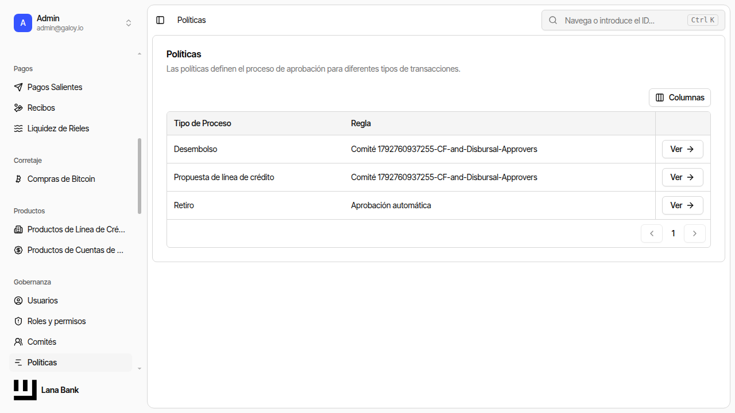Open Ver for the Retiro policy
This screenshot has height=413, width=735.
pyautogui.click(x=683, y=205)
